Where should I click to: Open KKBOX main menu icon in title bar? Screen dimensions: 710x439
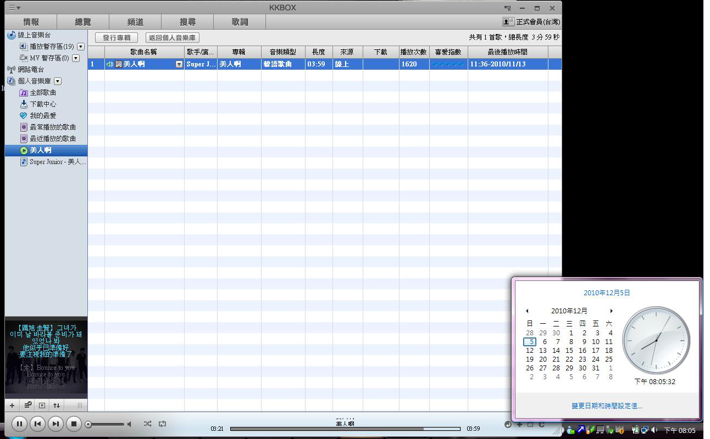coord(15,8)
